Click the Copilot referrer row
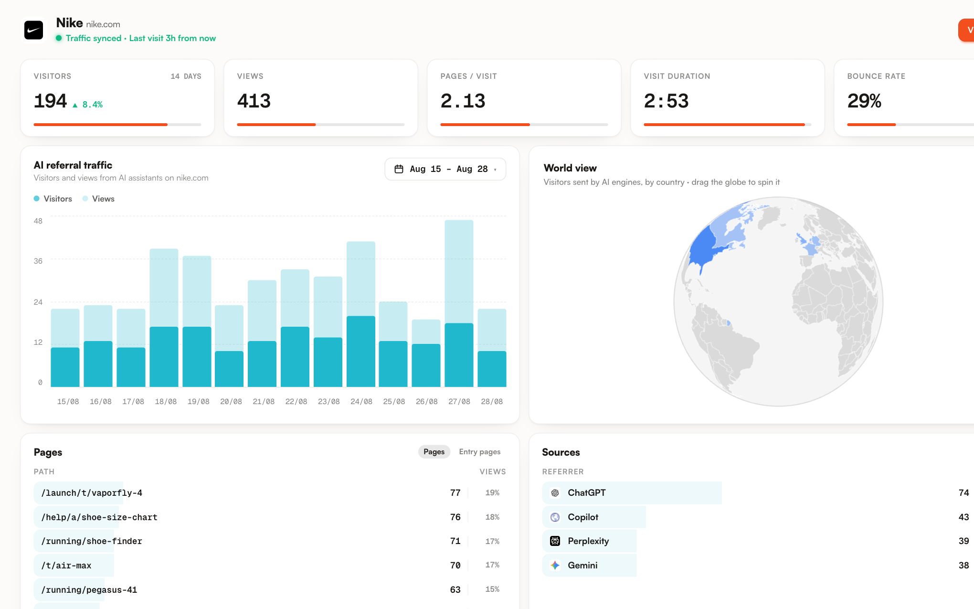The height and width of the screenshot is (609, 974). [x=758, y=517]
